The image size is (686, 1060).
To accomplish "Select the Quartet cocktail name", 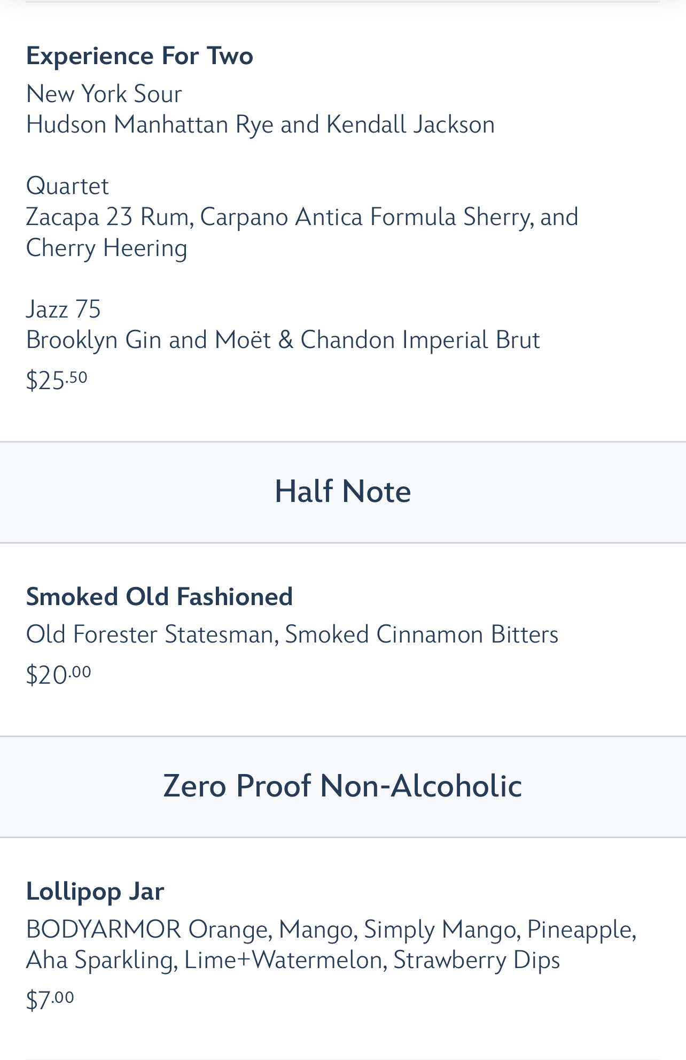I will (x=67, y=186).
